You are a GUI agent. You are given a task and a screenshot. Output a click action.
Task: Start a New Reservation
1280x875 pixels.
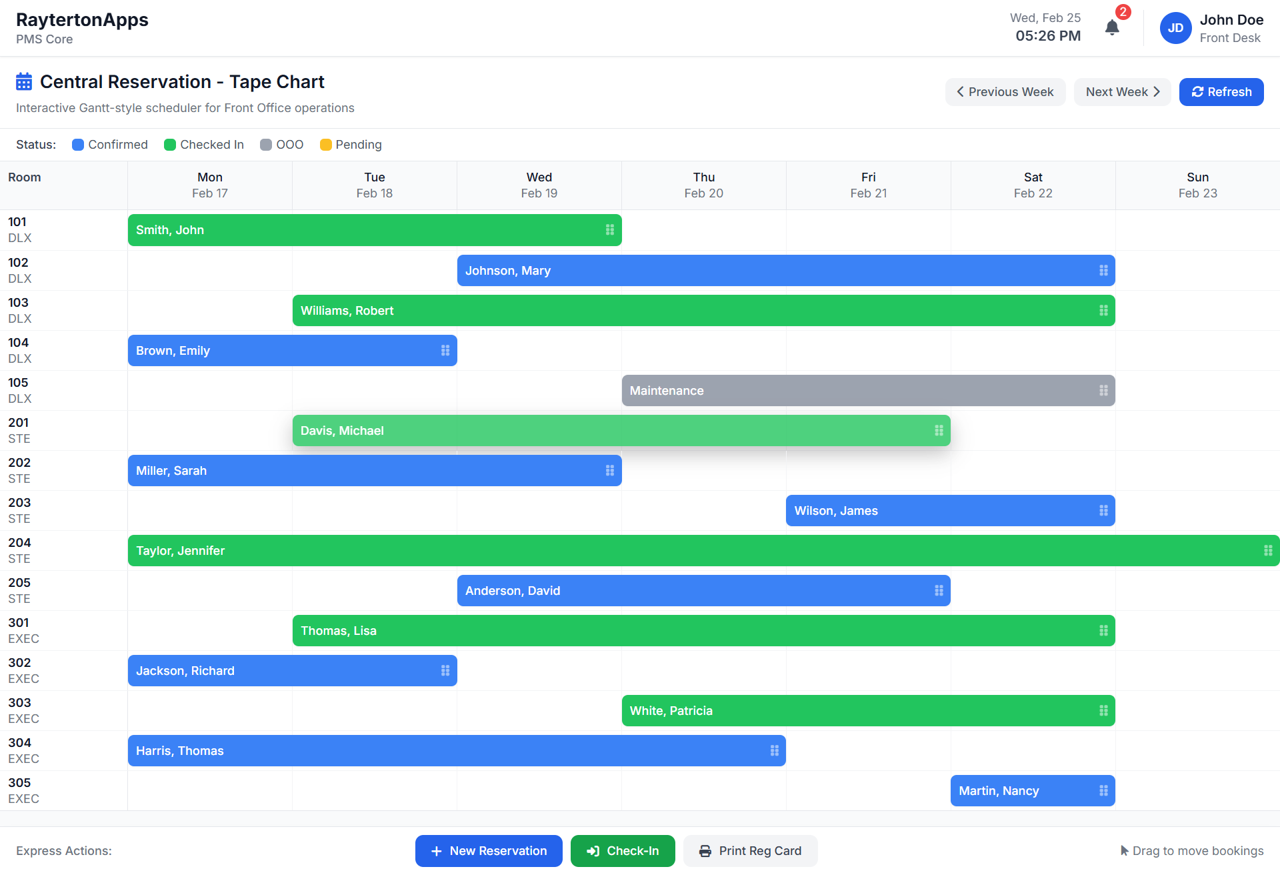(x=489, y=851)
